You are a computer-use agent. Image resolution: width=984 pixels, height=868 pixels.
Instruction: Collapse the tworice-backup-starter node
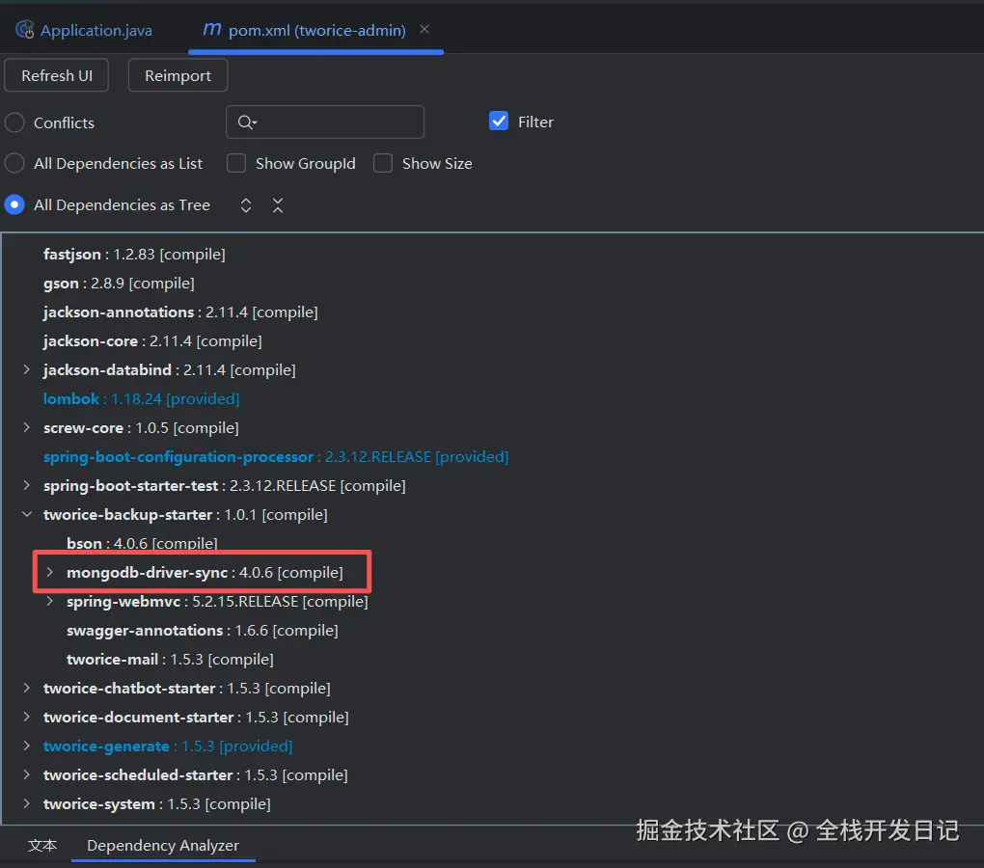pos(27,514)
